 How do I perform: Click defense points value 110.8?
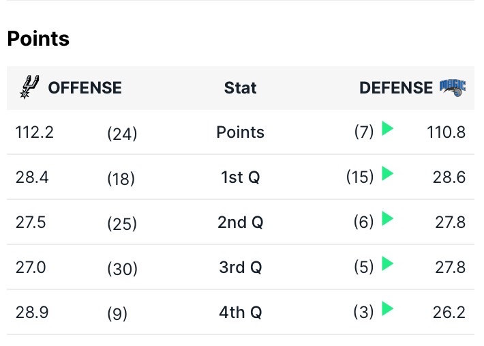point(446,132)
